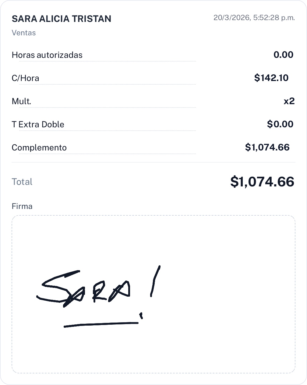Click the Total label
This screenshot has height=385, width=307.
click(22, 182)
